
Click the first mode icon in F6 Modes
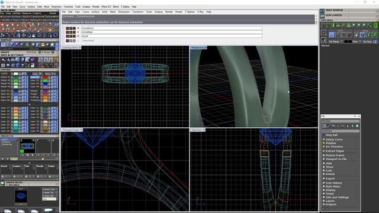coord(324,126)
